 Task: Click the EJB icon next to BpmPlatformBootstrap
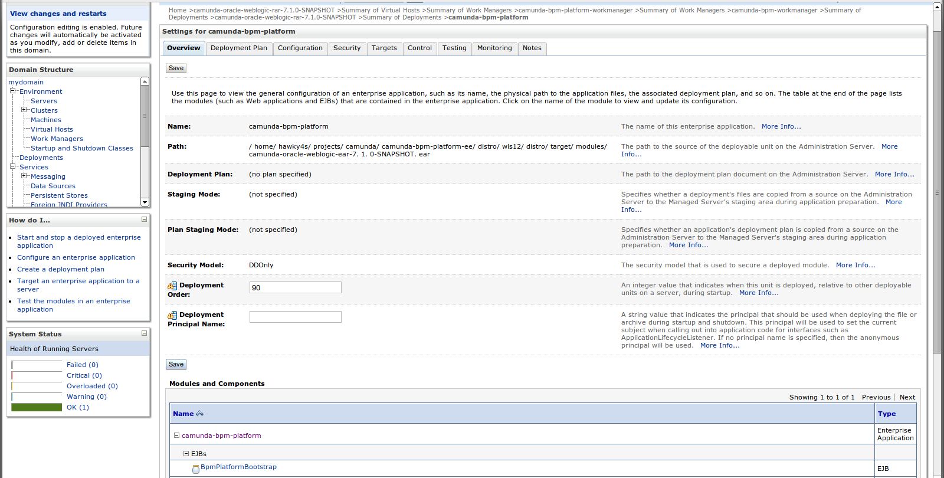(x=196, y=469)
